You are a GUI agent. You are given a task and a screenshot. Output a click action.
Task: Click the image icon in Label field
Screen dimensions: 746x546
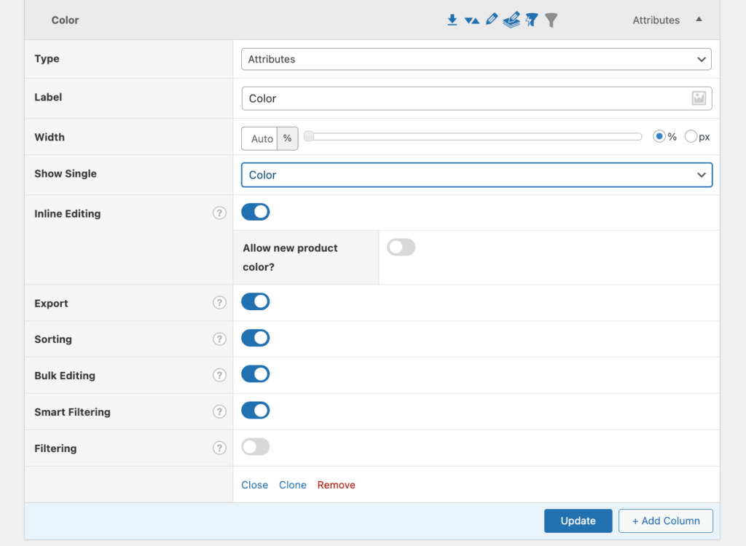699,98
